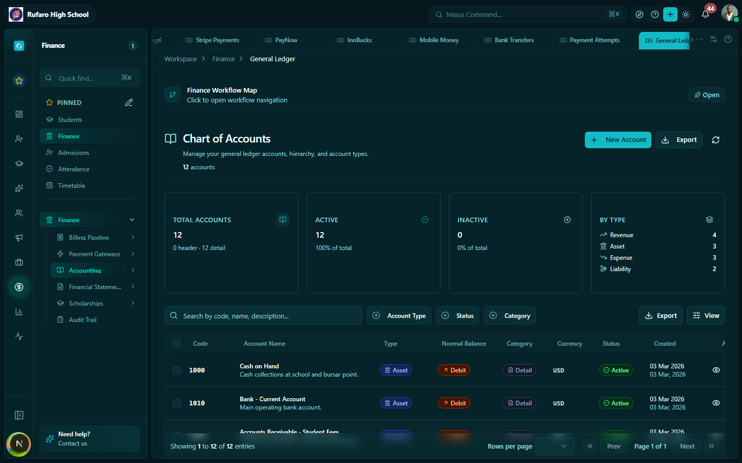Open the people group icon in rail
The height and width of the screenshot is (463, 742).
(19, 213)
